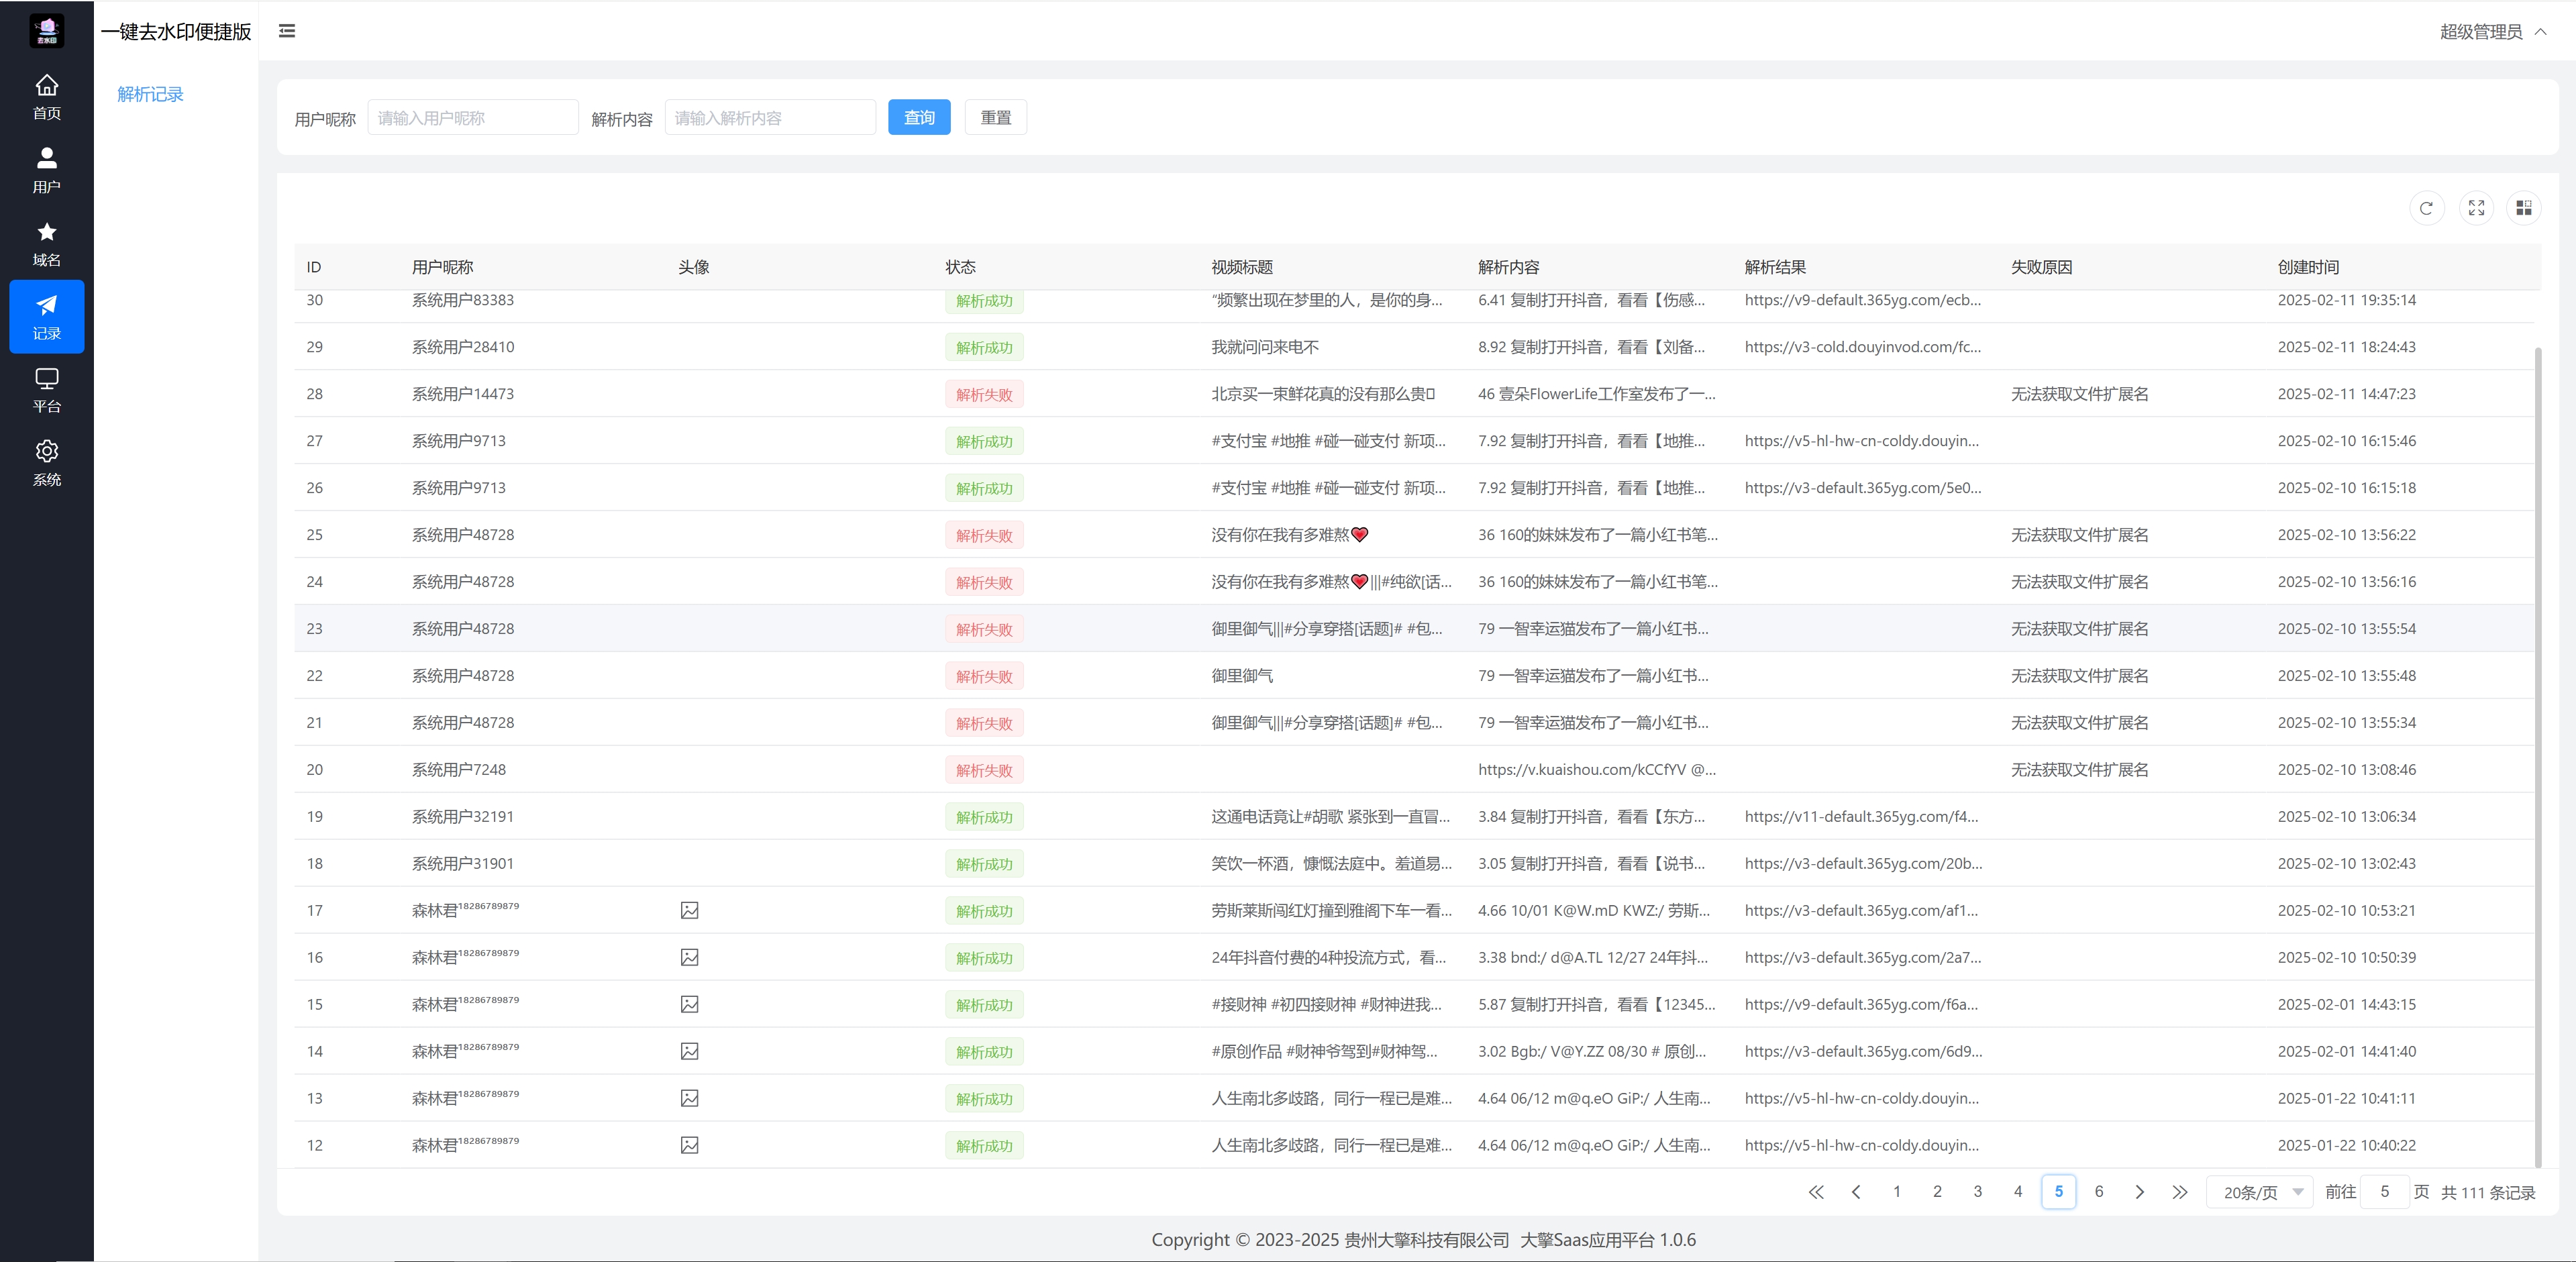Jump to first page with double-left arrow
Image resolution: width=2576 pixels, height=1262 pixels.
(1816, 1192)
